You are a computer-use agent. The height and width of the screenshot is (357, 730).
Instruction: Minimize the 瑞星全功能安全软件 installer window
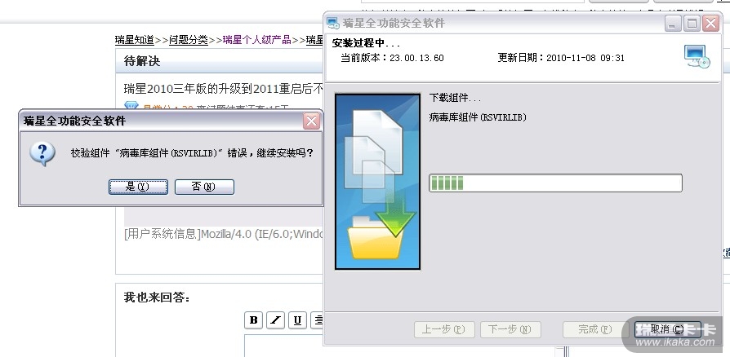coord(672,24)
